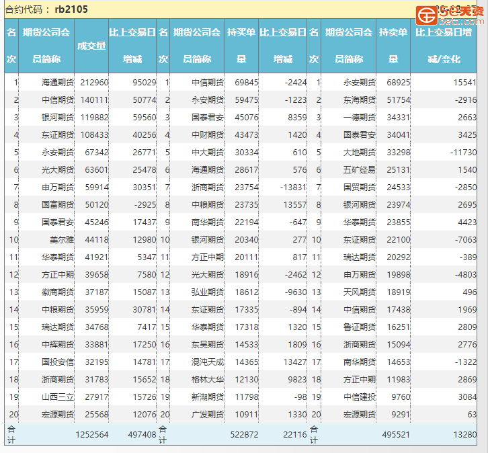Screen dimensions: 488x453
Task: Click the total volume 1252564 in summary row
Action: coord(93,435)
